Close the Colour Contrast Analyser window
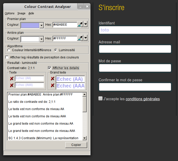 pyautogui.click(x=87, y=7)
